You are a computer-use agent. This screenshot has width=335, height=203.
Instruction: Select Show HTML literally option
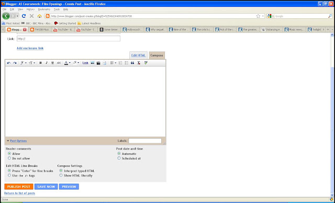61,175
